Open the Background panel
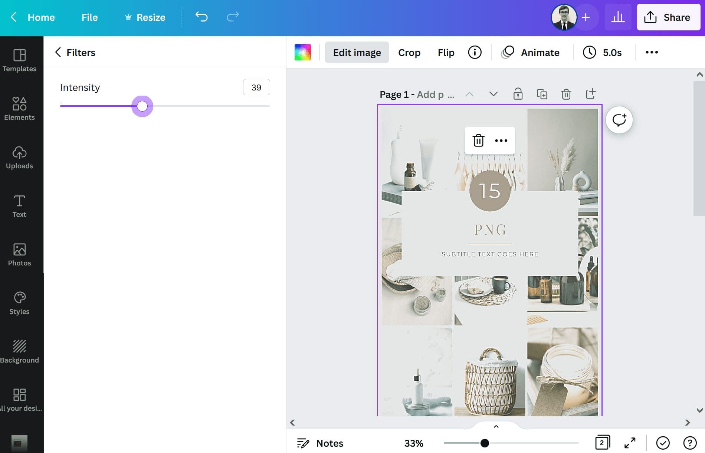The height and width of the screenshot is (453, 705). [x=19, y=351]
